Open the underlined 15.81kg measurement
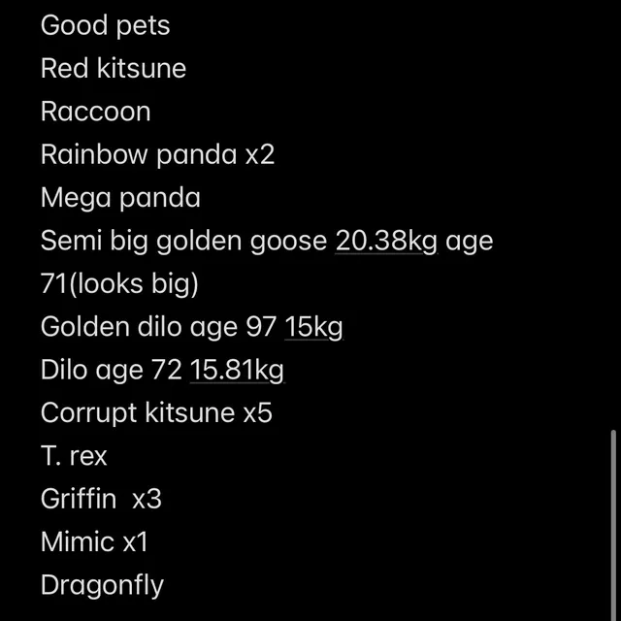The image size is (621, 621). [237, 370]
